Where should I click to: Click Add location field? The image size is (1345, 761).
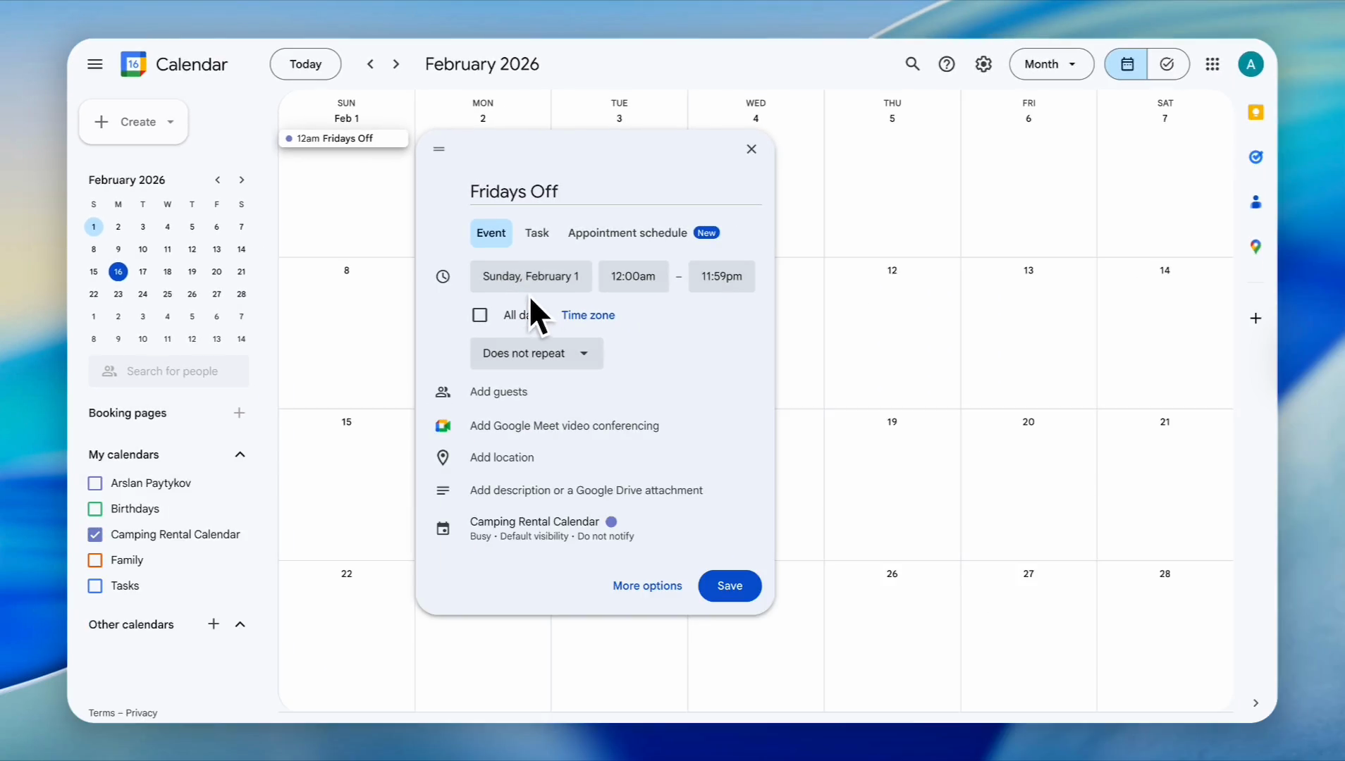(502, 458)
